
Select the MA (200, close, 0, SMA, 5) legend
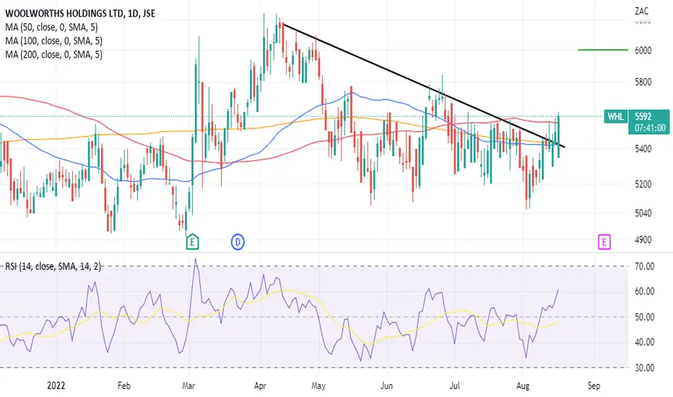(x=53, y=55)
